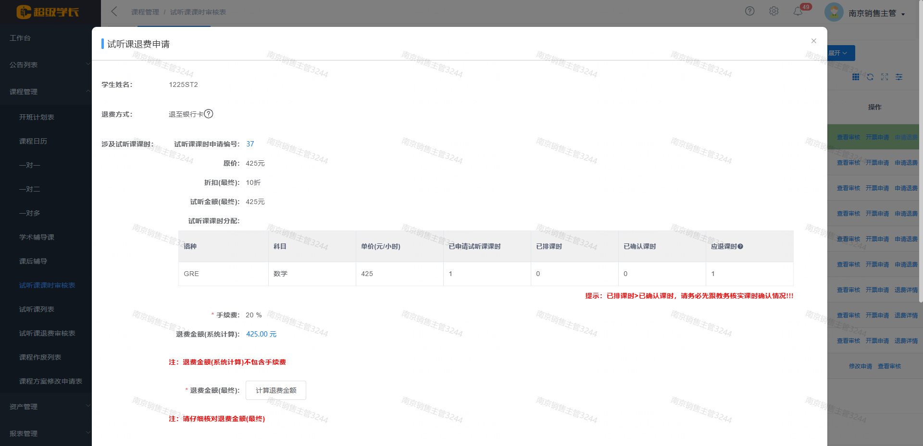Screen dimensions: 923x446
Task: Open trial application number 37 link
Action: click(250, 144)
